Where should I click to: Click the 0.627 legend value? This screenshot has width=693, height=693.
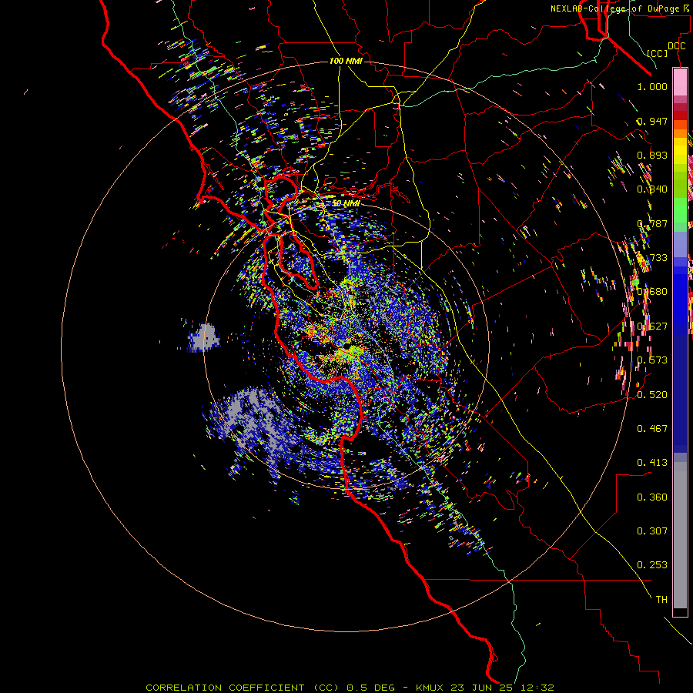pos(652,326)
